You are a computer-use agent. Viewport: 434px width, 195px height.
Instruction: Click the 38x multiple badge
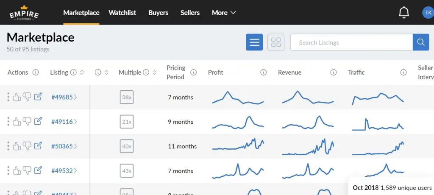(127, 97)
